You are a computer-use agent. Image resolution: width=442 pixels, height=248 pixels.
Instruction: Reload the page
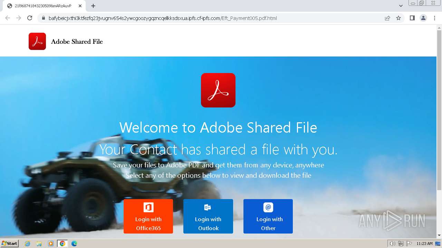click(x=30, y=18)
